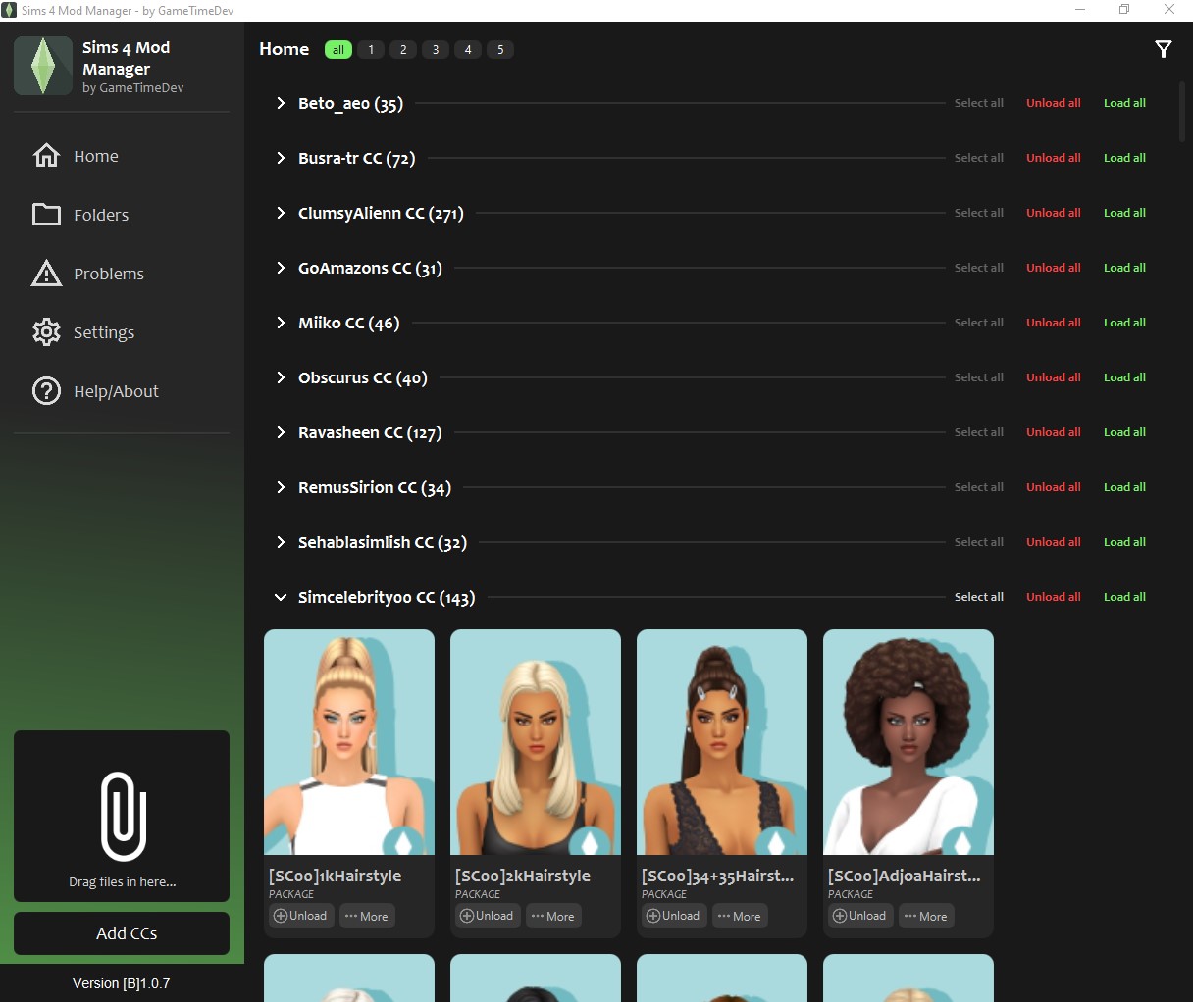
Task: Click Load all for Sehablasimlish CC
Action: pyautogui.click(x=1124, y=542)
